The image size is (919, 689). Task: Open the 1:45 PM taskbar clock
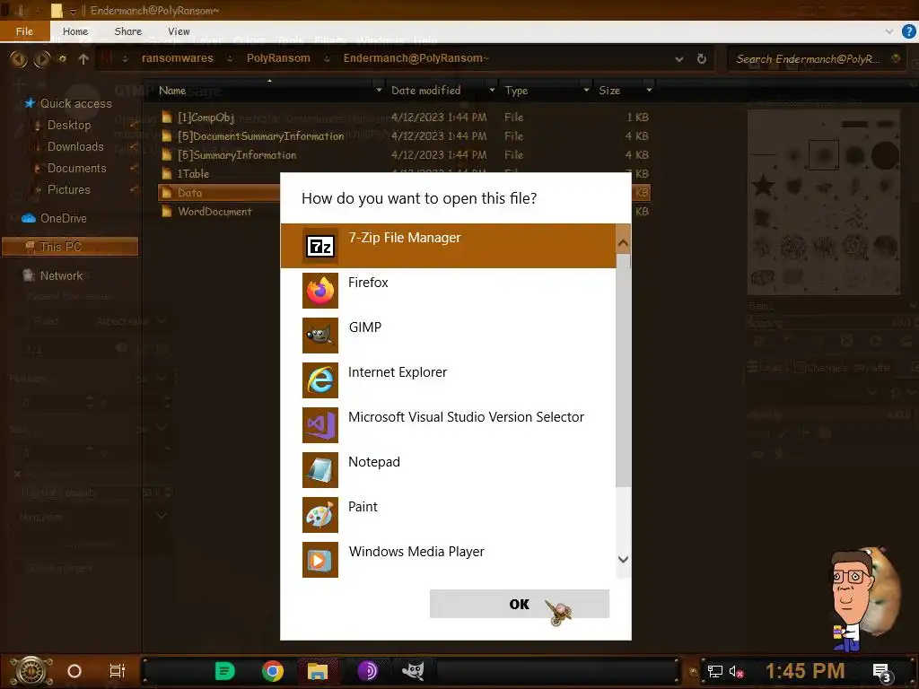click(x=805, y=671)
